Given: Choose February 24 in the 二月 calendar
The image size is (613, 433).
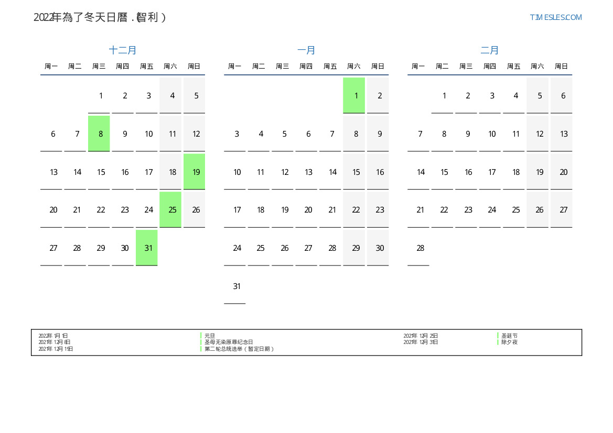Looking at the screenshot, I should coord(490,209).
